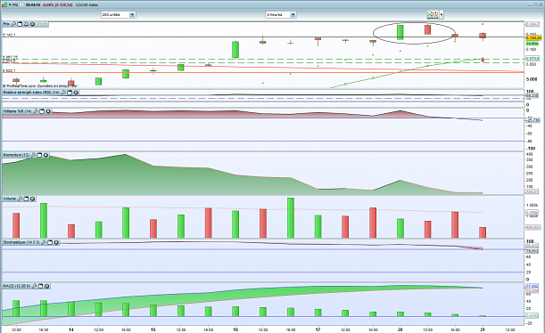Minimize the chart window

(x=531, y=5)
